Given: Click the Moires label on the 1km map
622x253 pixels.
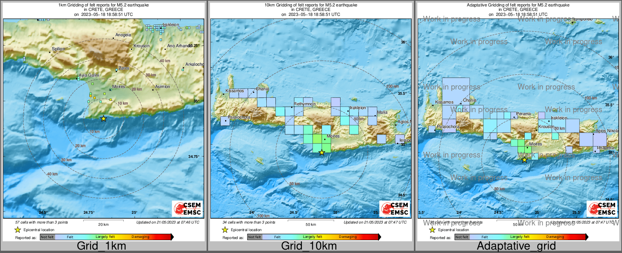Looking at the screenshot, I should 119,86.
